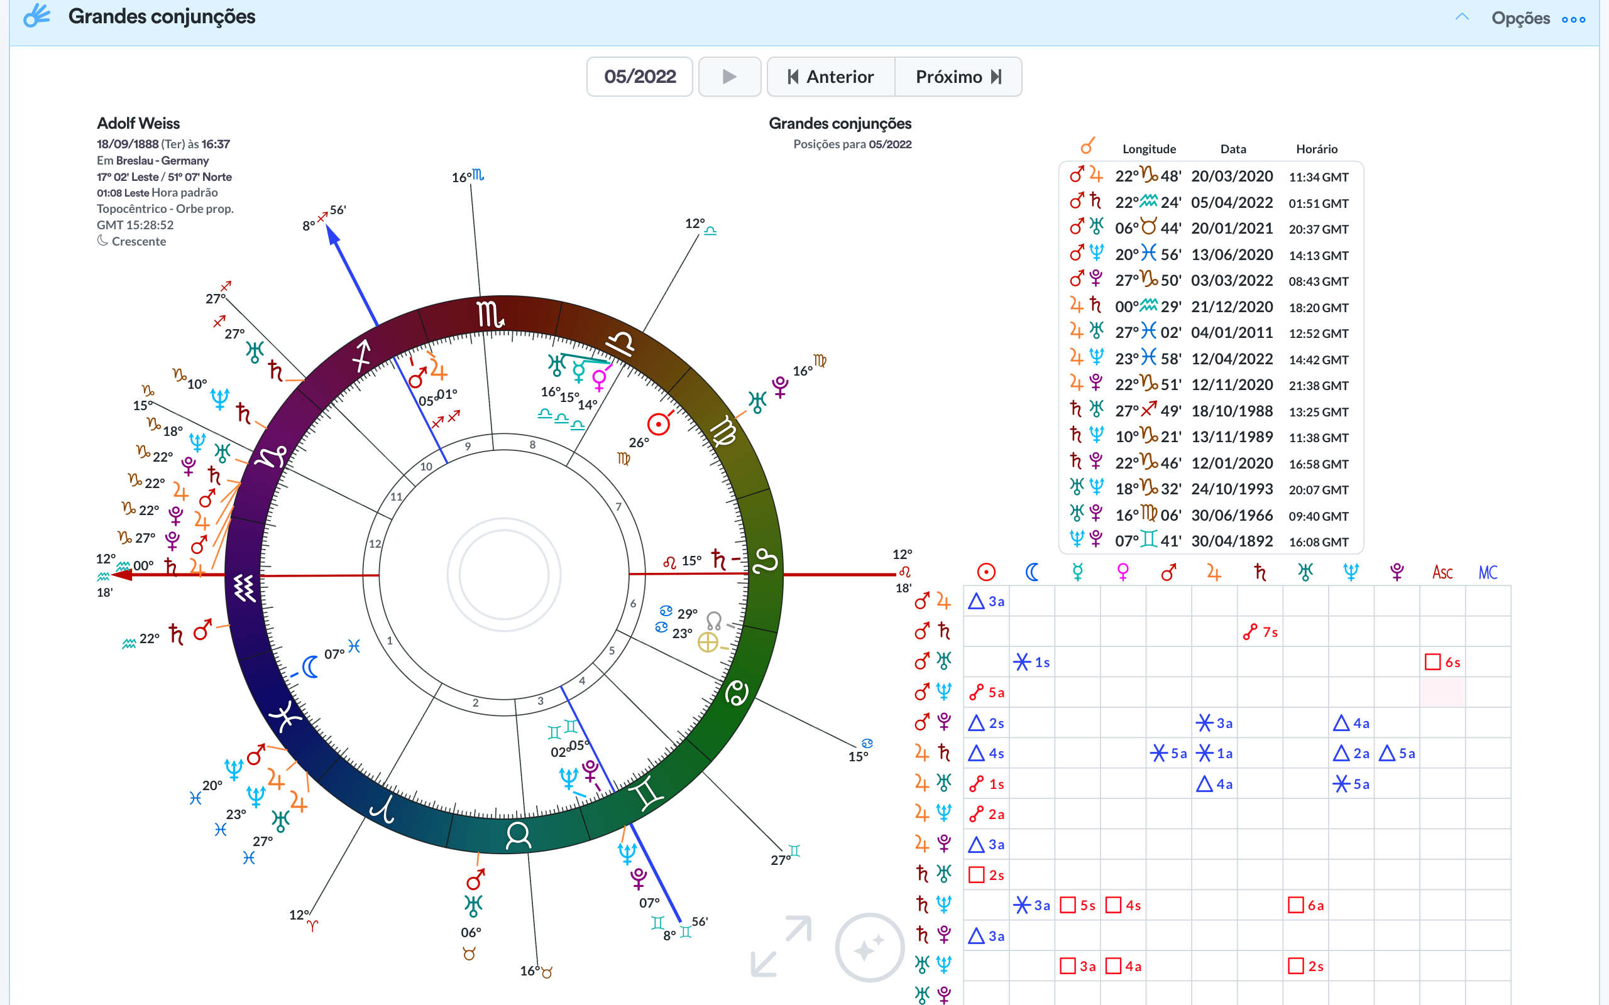Viewport: 1609px width, 1005px height.
Task: Click the Sun glyph in the chart wheel
Action: 658,423
